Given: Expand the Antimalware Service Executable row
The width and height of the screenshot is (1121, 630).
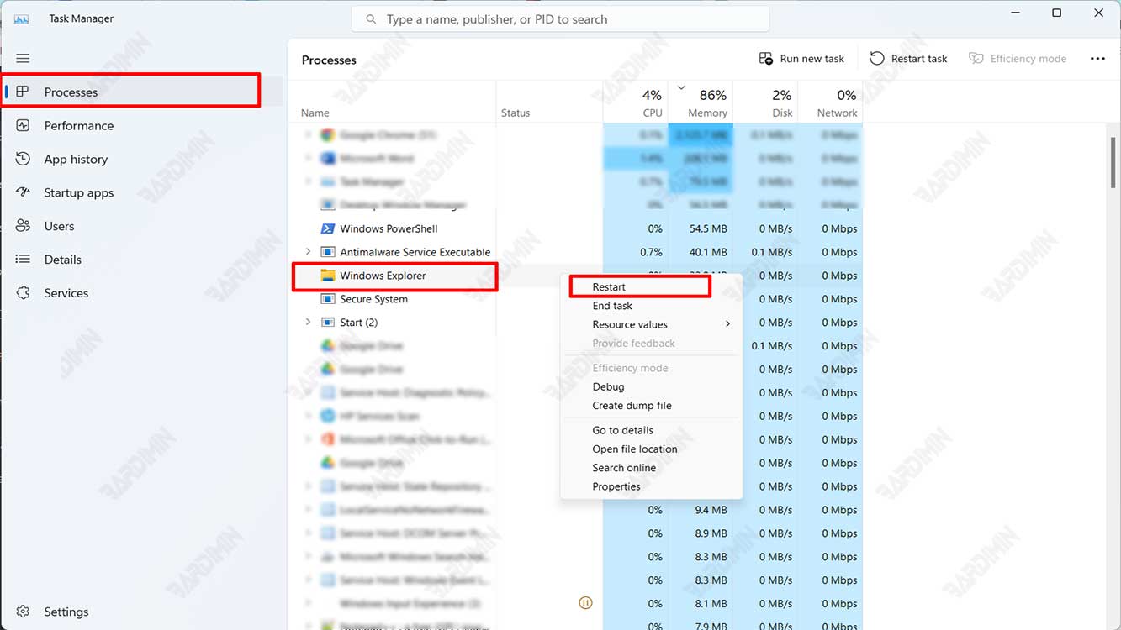Looking at the screenshot, I should (308, 252).
